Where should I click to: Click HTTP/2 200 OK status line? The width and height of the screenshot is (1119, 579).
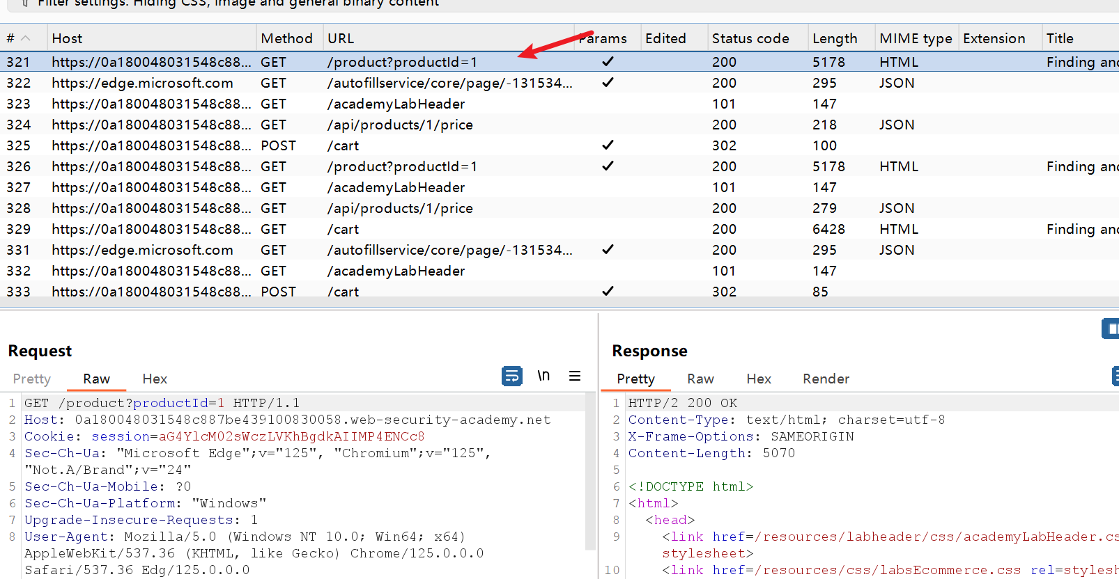pos(682,403)
